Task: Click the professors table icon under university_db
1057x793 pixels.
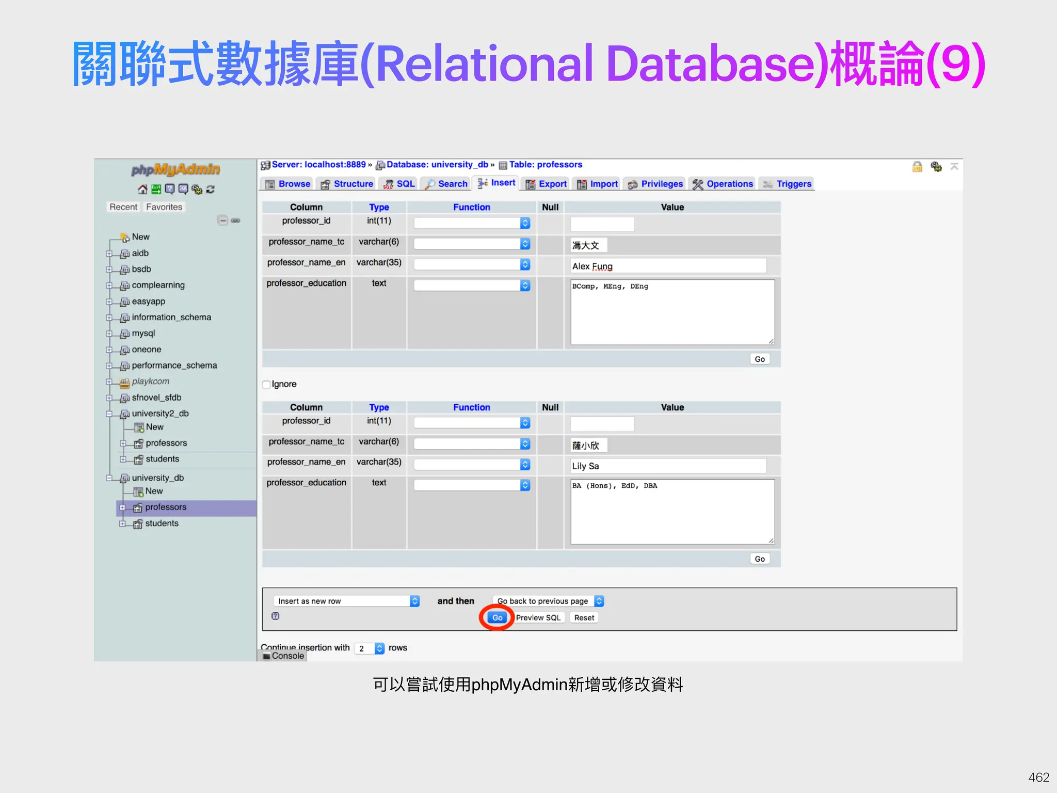Action: (x=138, y=508)
